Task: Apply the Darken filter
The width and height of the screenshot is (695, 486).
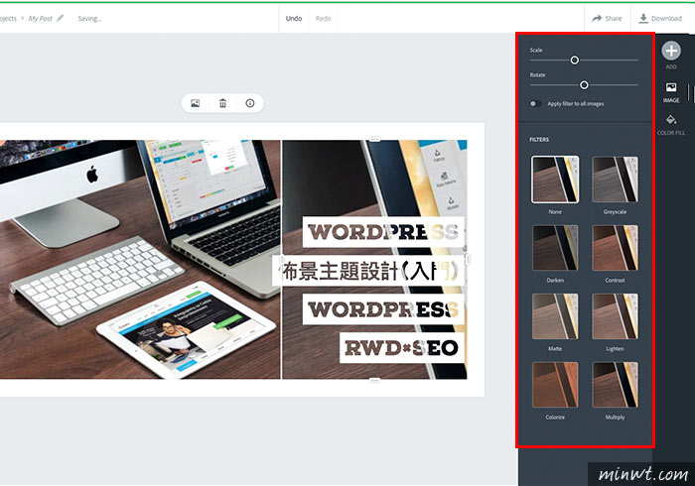Action: (x=555, y=248)
